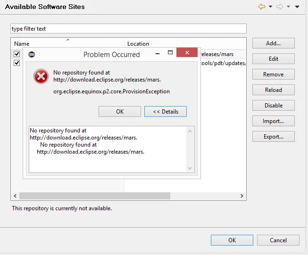Click the Import... button
The image size is (308, 255).
point(274,121)
